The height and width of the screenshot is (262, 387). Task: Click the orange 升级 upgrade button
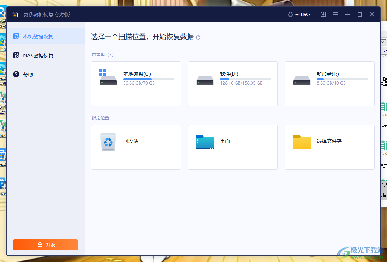coord(46,245)
